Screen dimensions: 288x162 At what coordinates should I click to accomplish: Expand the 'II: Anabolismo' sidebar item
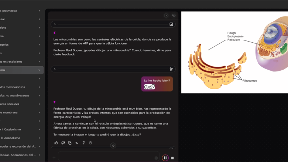tap(39, 138)
